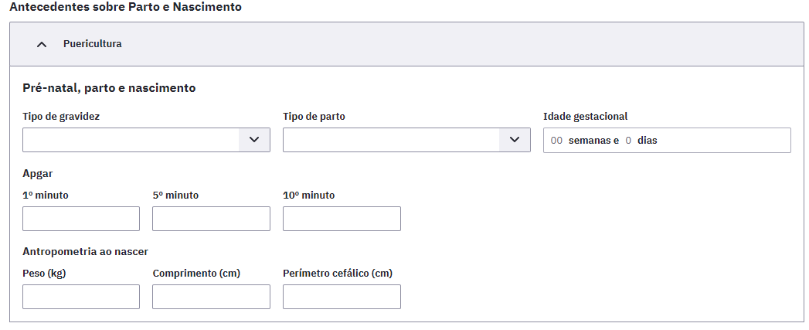Focus the Comprimento (cm) input box
This screenshot has width=809, height=330.
click(211, 297)
